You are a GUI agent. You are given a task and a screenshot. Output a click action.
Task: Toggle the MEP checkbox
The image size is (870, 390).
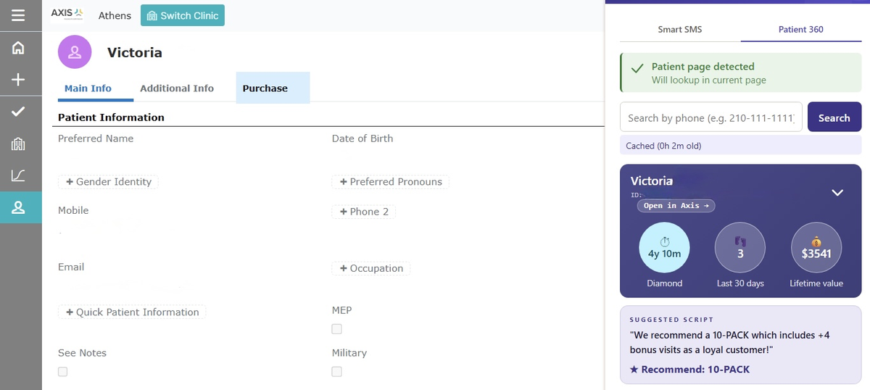click(336, 329)
